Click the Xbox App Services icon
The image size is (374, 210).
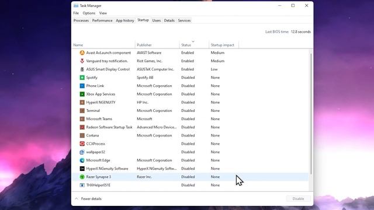click(x=82, y=94)
